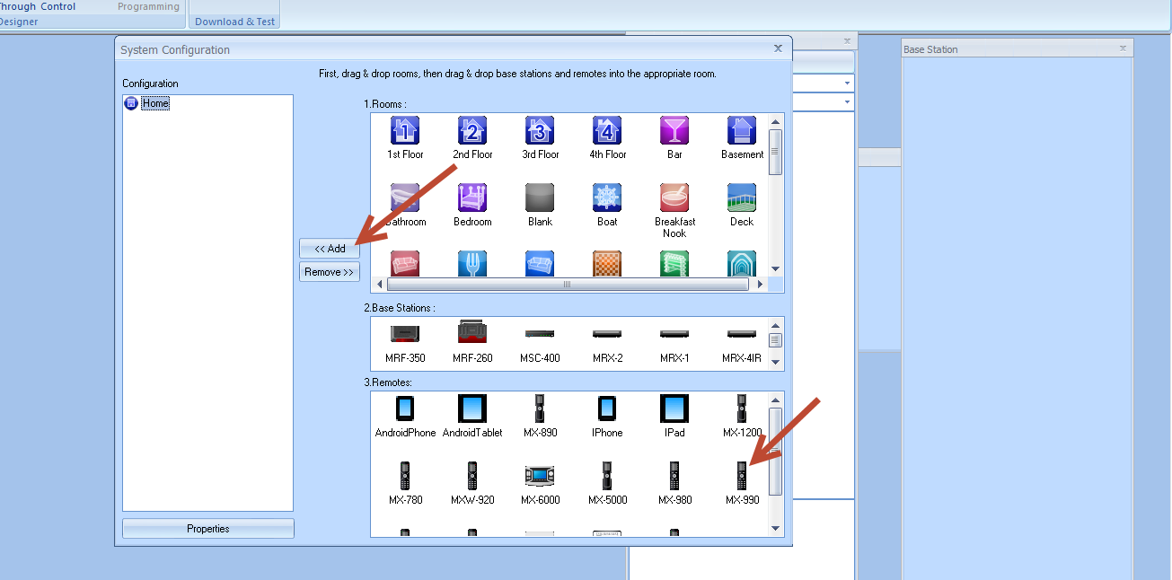The width and height of the screenshot is (1172, 580).
Task: Select the IPhone remote
Action: pyautogui.click(x=607, y=409)
